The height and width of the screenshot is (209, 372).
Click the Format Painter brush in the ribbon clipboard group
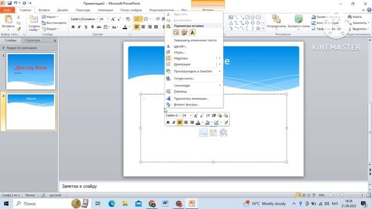(19, 29)
